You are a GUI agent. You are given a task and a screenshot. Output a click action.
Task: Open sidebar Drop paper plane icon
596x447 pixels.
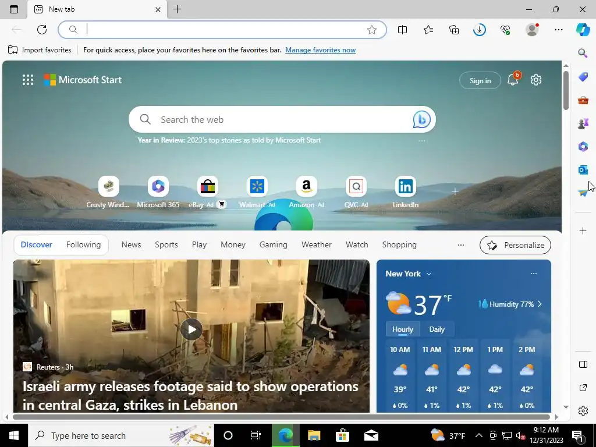coord(583,193)
